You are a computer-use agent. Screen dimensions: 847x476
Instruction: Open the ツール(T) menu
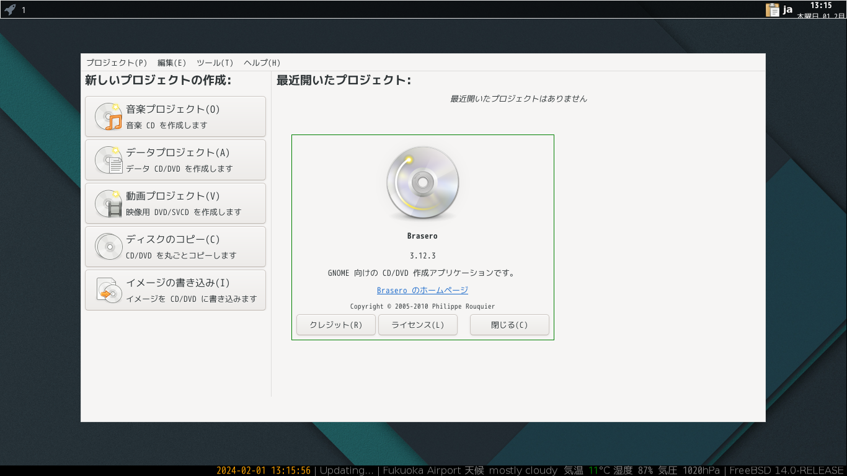(x=215, y=63)
